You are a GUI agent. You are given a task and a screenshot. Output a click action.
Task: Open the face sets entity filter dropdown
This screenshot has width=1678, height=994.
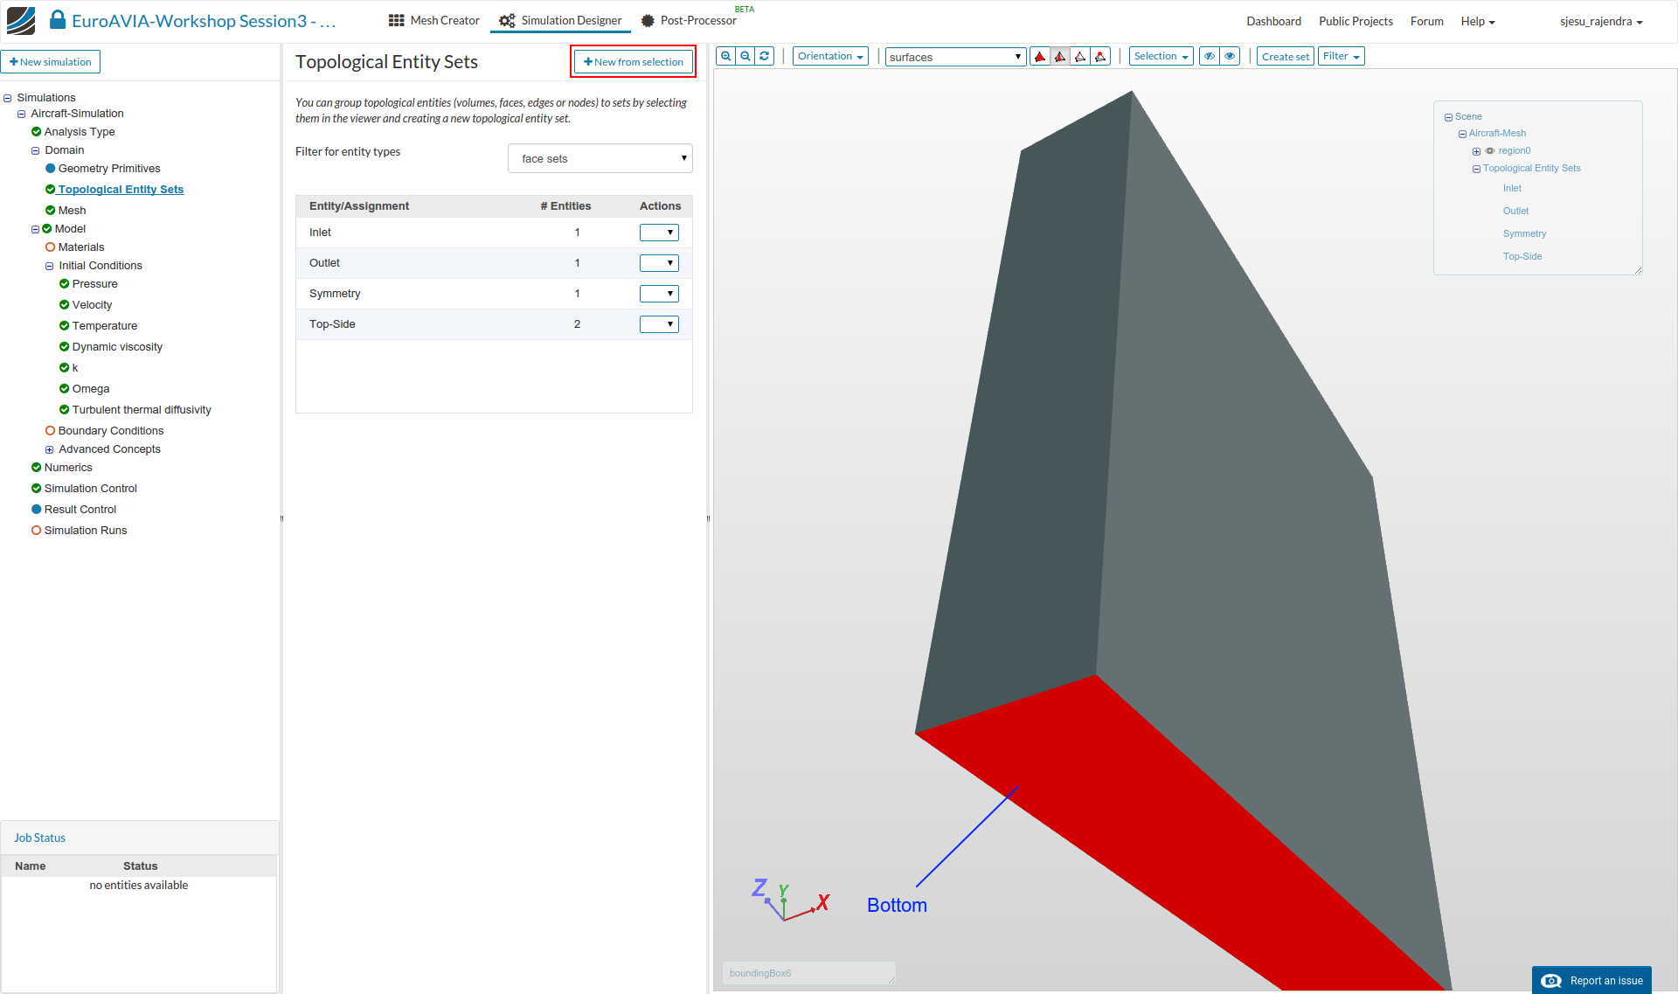[600, 158]
